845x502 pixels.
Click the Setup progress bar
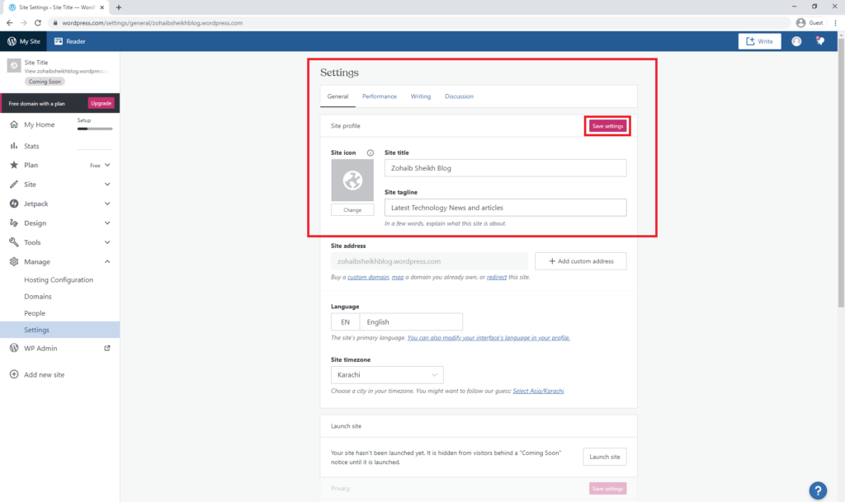click(x=95, y=129)
